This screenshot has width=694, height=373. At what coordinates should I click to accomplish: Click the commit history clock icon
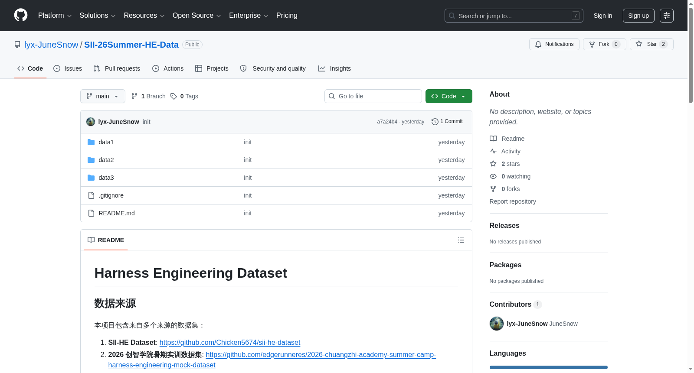[435, 122]
